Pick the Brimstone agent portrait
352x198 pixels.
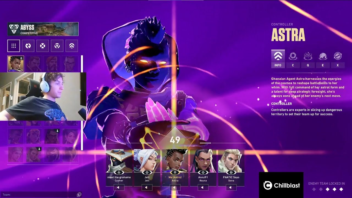(52, 64)
